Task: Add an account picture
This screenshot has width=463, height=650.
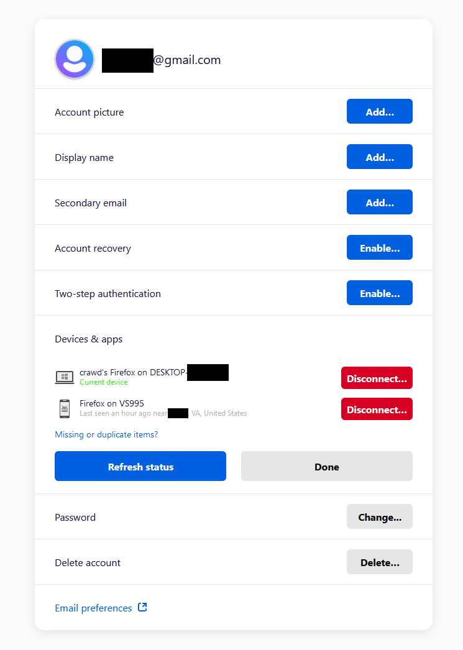Action: click(379, 111)
